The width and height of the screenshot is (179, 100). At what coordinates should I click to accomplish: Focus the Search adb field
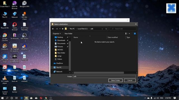coord(123,29)
